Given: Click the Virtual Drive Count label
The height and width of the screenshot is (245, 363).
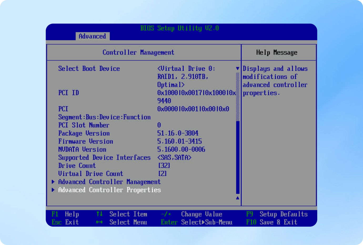Looking at the screenshot, I should 90,174.
